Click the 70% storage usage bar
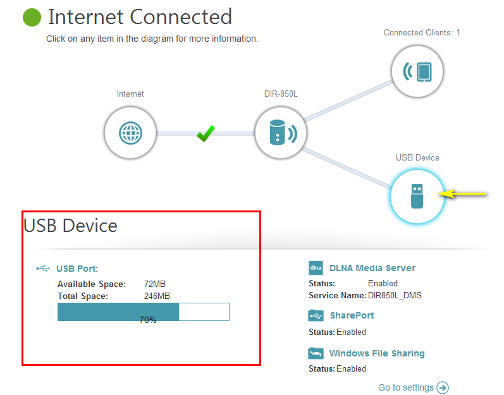The image size is (504, 395). (143, 312)
